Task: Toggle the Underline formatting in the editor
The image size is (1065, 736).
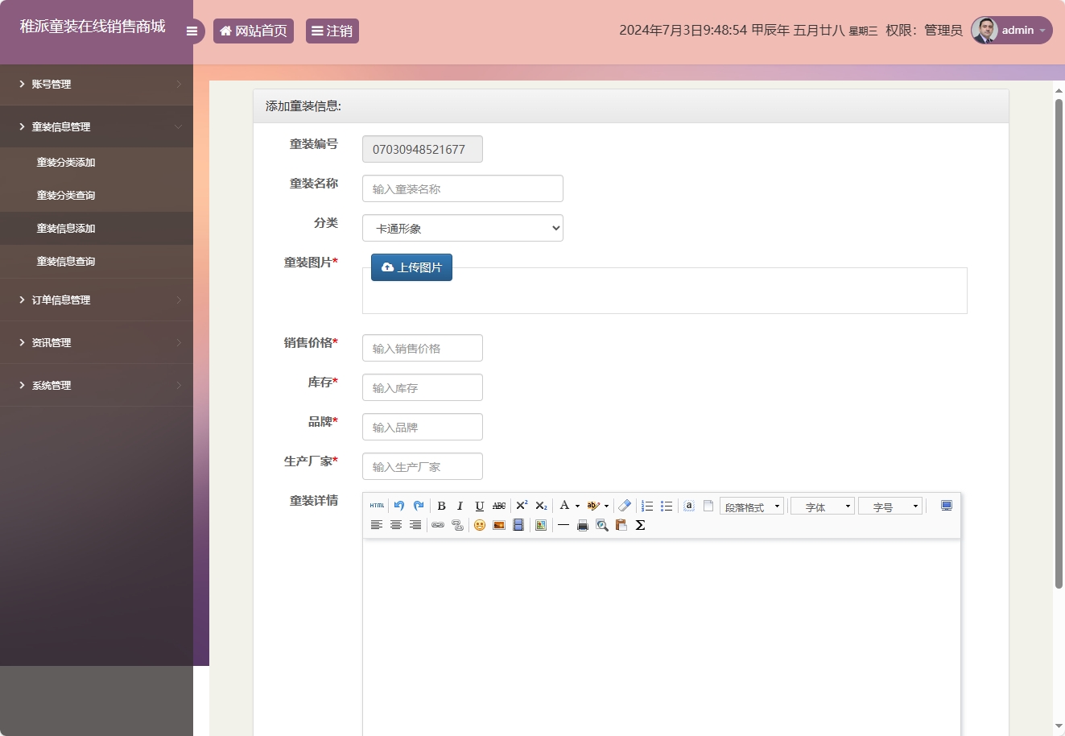Action: tap(479, 506)
